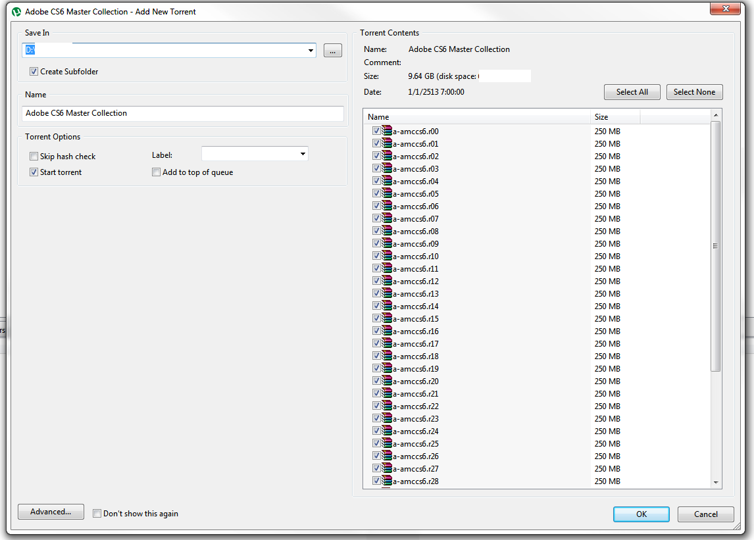Click the file list scrollbar thumb
The image size is (754, 540).
(x=716, y=246)
